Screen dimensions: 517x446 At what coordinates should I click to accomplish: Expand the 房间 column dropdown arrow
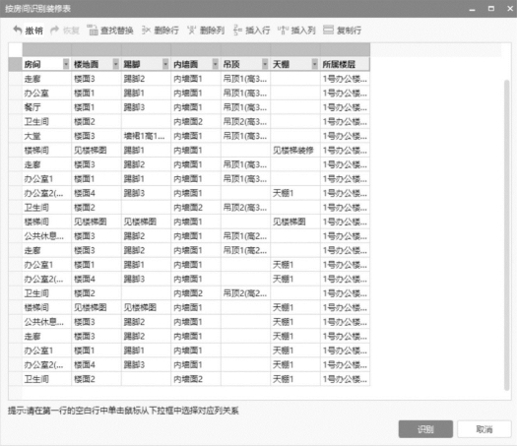66,64
